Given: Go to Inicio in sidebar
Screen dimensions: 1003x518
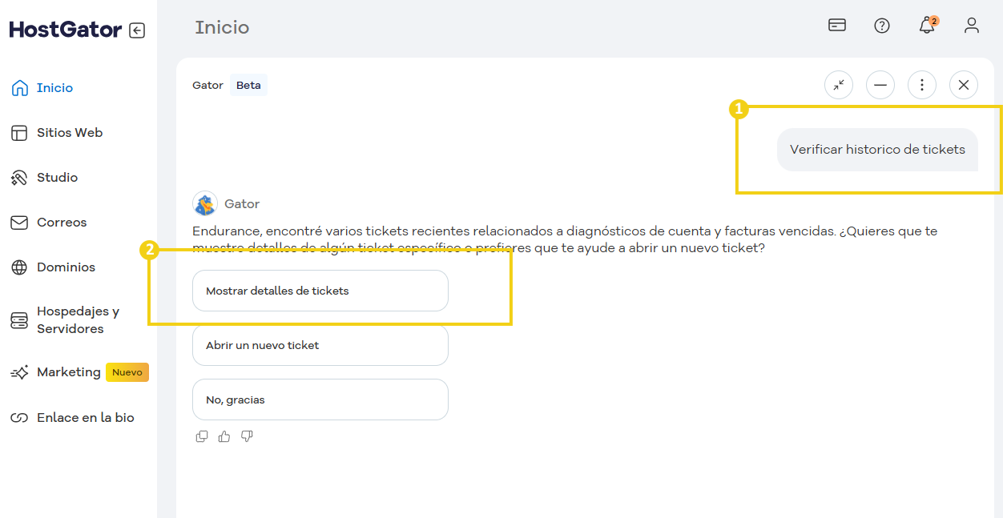Looking at the screenshot, I should [x=54, y=88].
